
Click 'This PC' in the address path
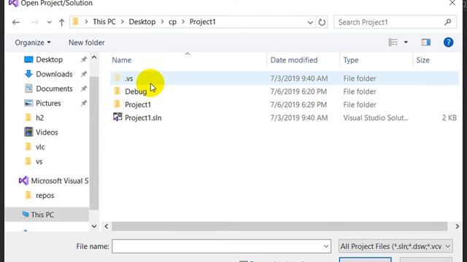104,22
